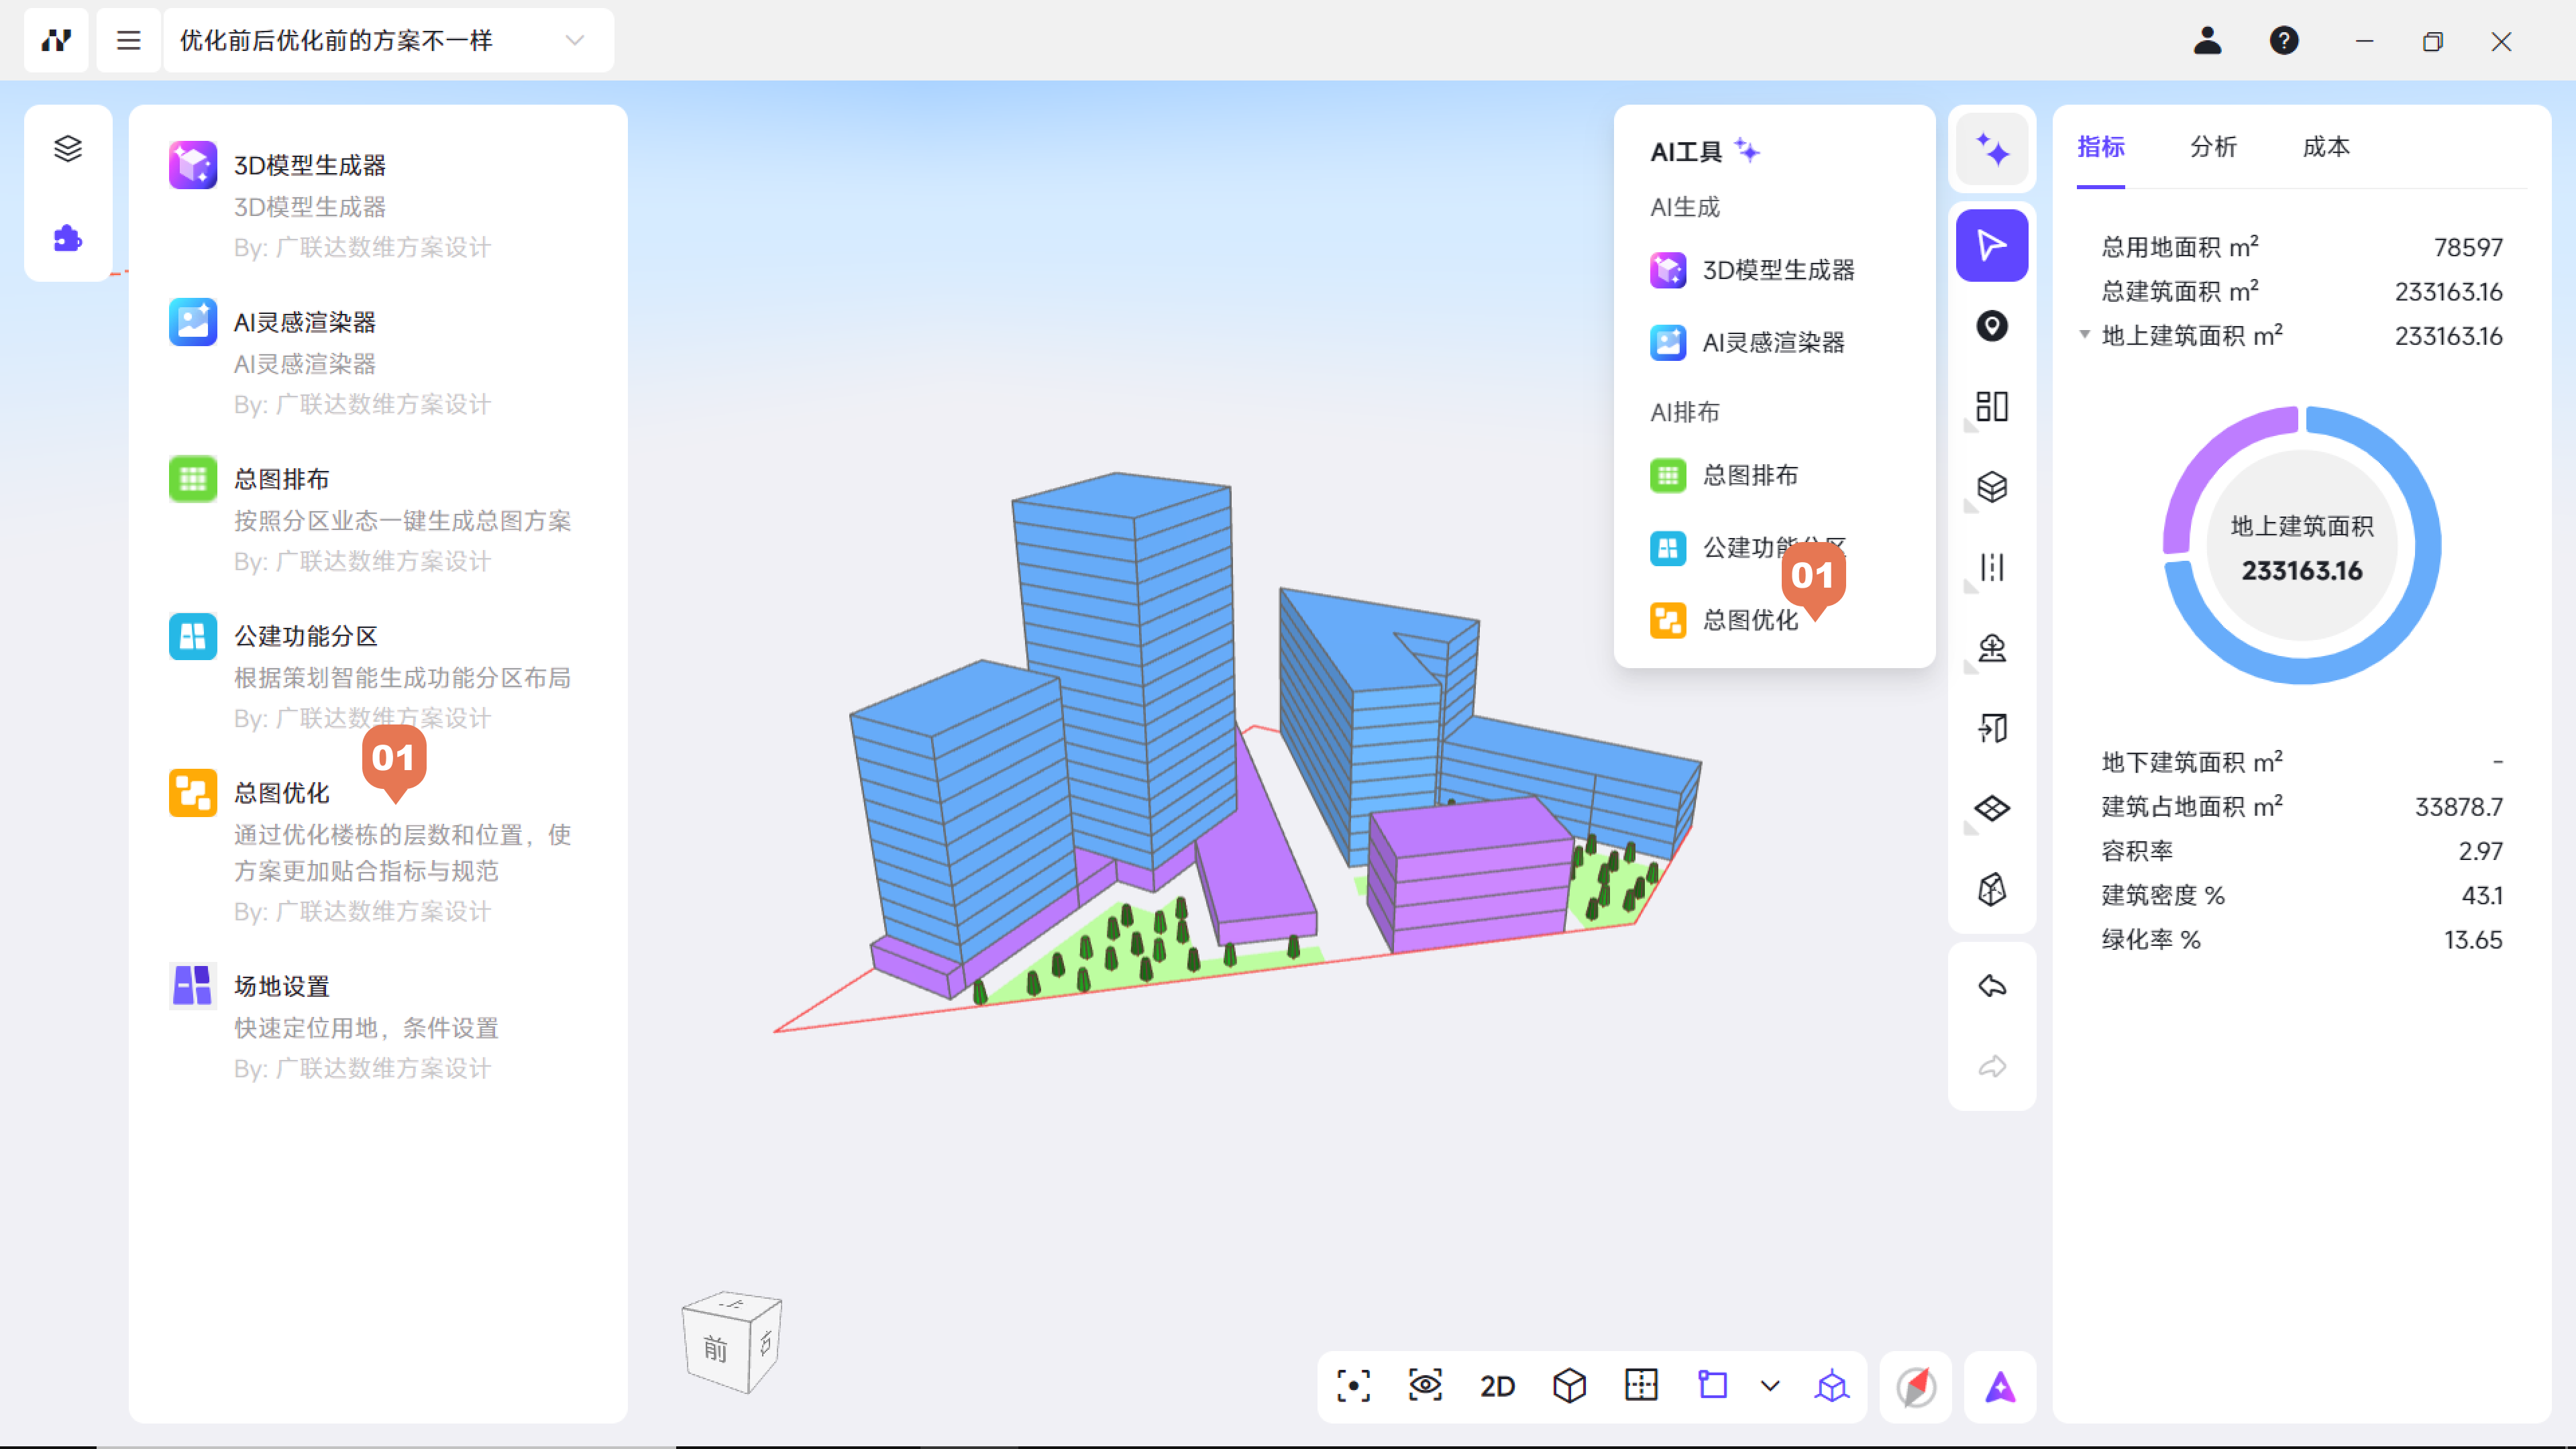The image size is (2576, 1449).
Task: Click the landscape tree tool icon
Action: tap(1991, 648)
